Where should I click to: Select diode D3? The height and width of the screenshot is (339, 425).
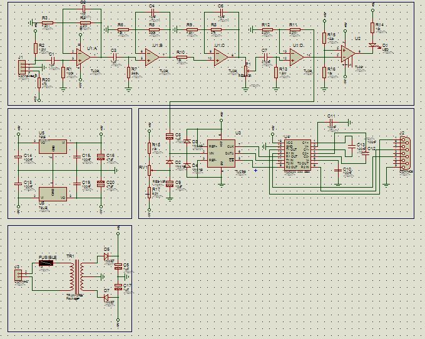pos(187,141)
